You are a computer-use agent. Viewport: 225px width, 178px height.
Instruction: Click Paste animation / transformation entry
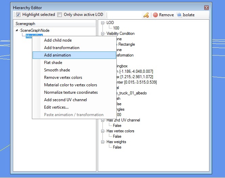74,115
